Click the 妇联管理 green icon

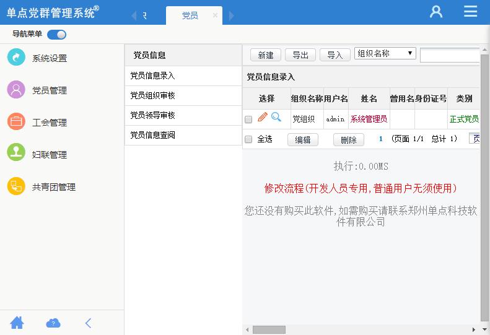tap(16, 152)
